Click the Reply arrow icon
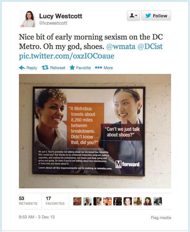 pyautogui.click(x=22, y=68)
